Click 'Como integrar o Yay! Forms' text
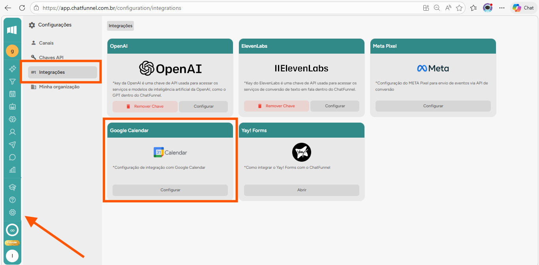The image size is (539, 265). pyautogui.click(x=287, y=168)
